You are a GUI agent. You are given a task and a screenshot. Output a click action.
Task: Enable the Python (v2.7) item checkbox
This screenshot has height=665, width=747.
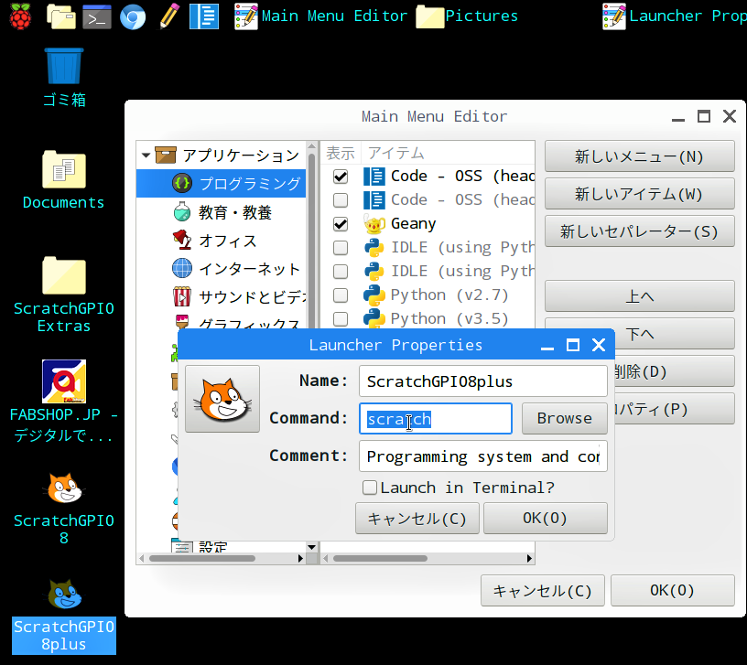(x=341, y=295)
